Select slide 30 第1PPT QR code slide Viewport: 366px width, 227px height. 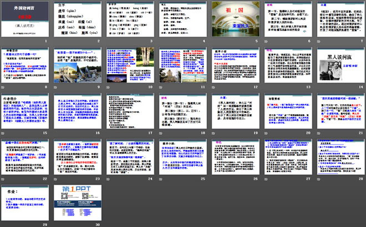click(x=78, y=203)
